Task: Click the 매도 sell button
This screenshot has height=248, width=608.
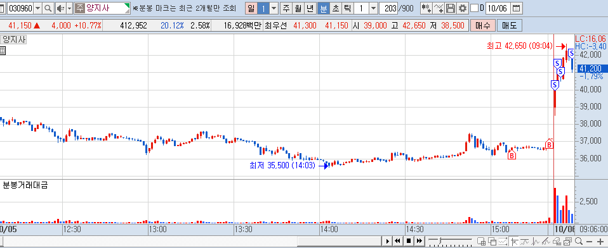Action: pos(510,26)
